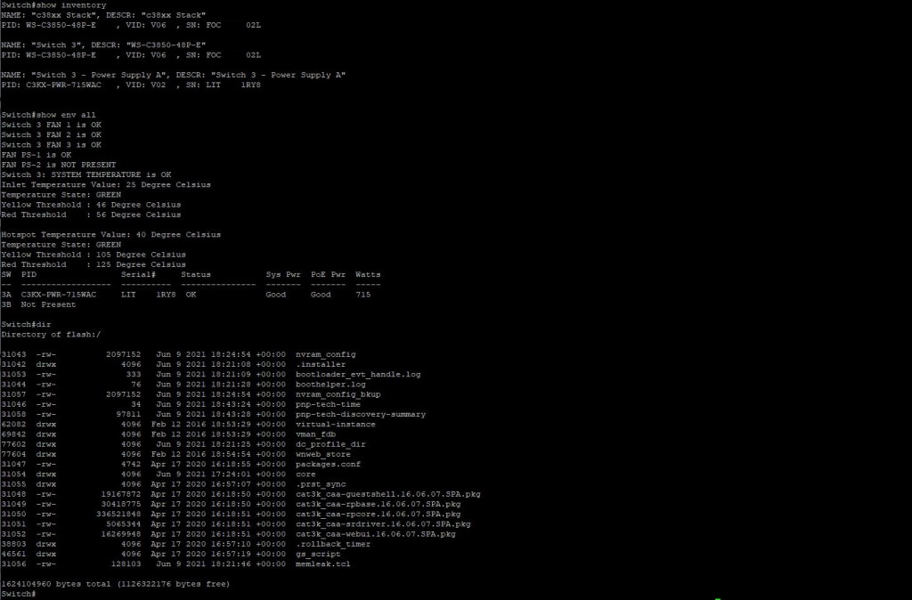Click 'Switch 3: SYSTEM TEMPERATURE is OK' line
This screenshot has width=912, height=600.
(x=86, y=175)
